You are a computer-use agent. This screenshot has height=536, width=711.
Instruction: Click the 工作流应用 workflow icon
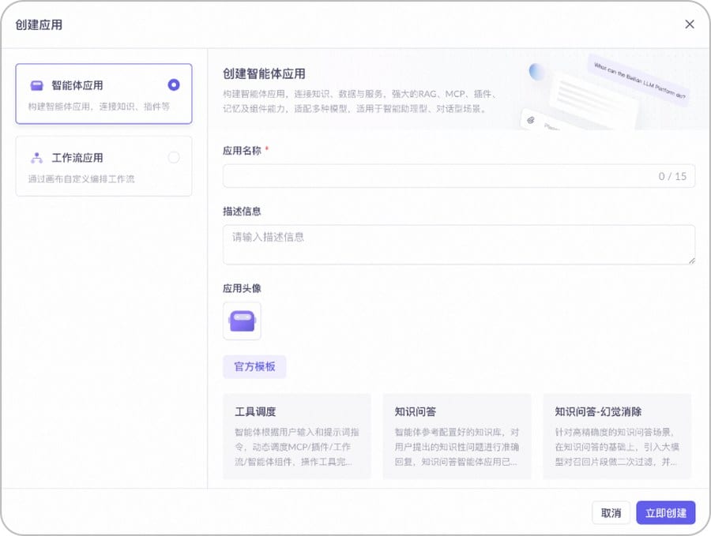pos(36,158)
